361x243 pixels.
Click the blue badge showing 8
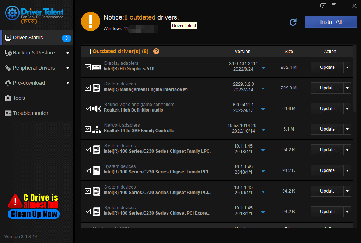click(67, 38)
